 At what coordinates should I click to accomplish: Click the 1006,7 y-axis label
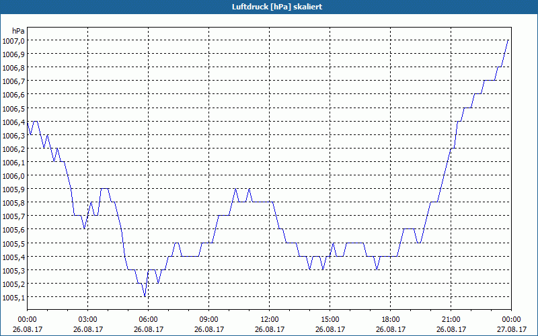click(13, 81)
